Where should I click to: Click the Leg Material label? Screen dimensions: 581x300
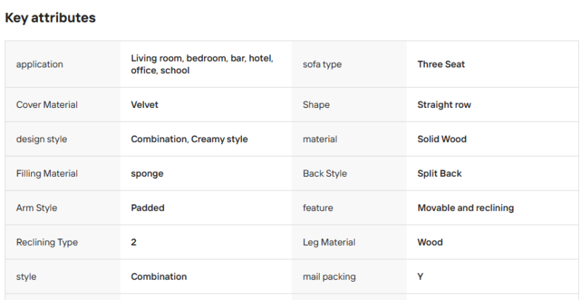pos(329,242)
